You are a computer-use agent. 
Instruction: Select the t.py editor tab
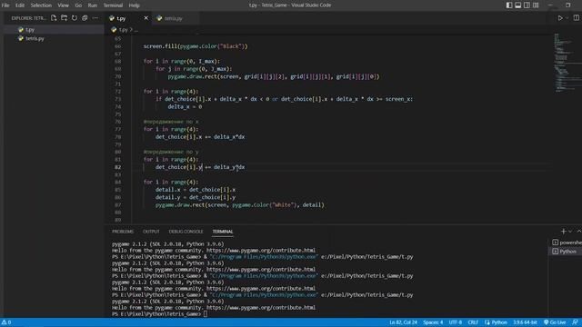click(121, 18)
